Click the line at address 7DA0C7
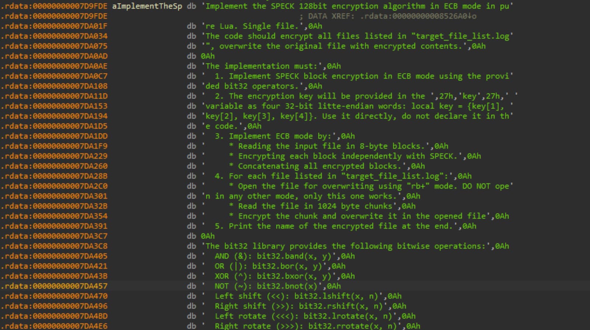This screenshot has width=590, height=330. pyautogui.click(x=54, y=76)
